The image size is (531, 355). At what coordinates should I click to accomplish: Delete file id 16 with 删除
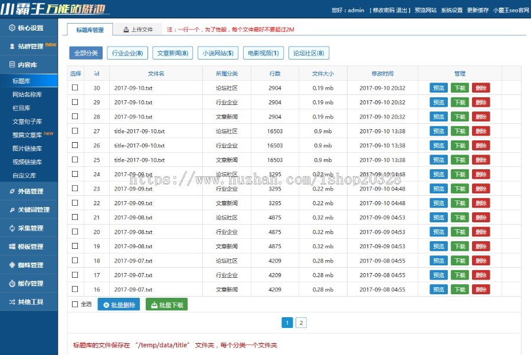coord(481,290)
